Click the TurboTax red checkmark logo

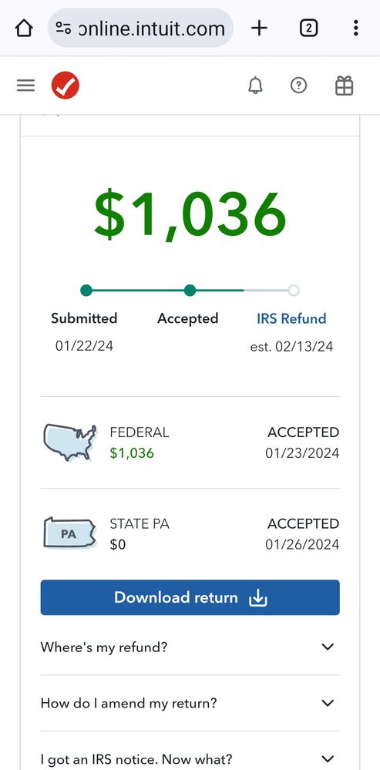click(66, 86)
